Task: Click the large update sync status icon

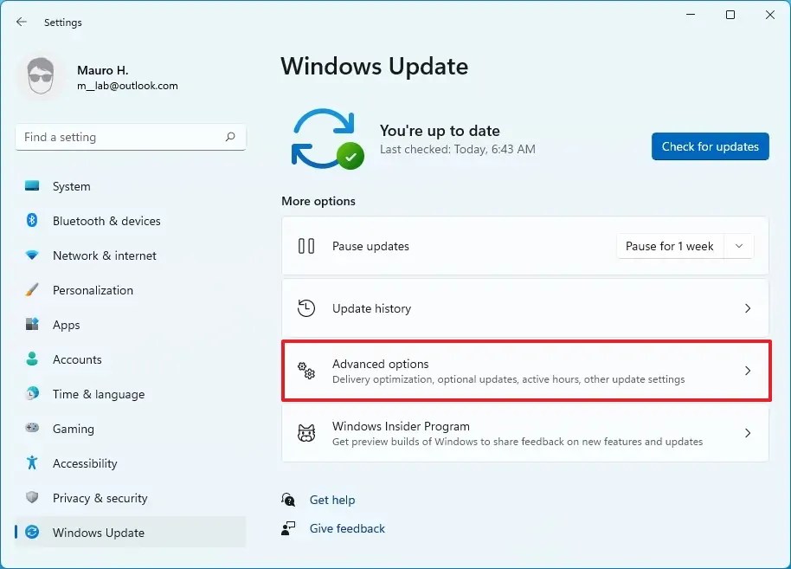Action: [327, 139]
